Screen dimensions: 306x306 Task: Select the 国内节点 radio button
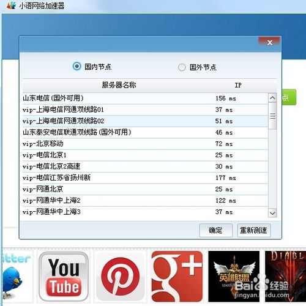tap(76, 66)
